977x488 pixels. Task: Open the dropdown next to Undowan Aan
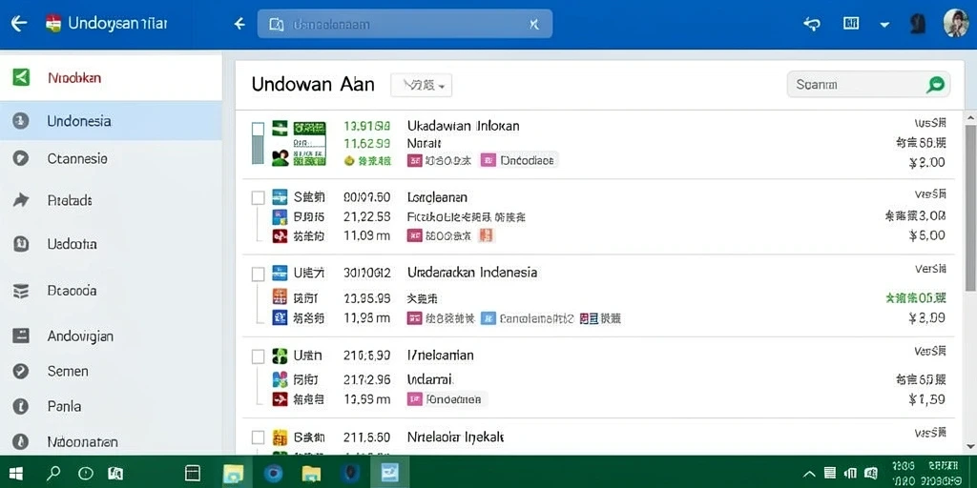coord(421,85)
